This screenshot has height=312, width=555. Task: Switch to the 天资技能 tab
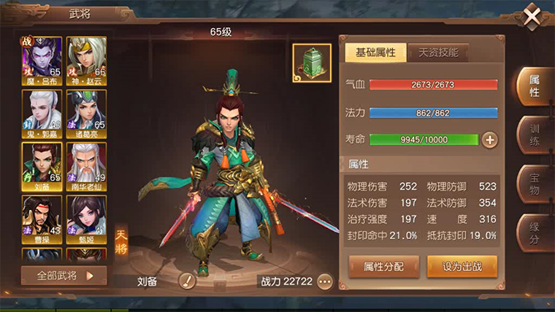click(x=438, y=53)
